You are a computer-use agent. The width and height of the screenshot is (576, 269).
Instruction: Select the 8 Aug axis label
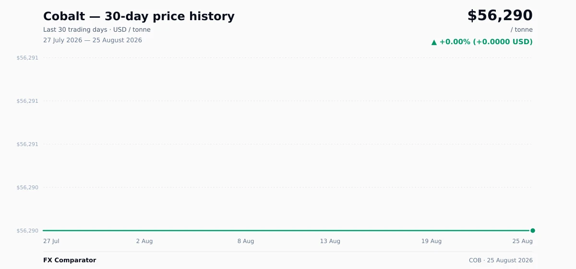point(246,241)
